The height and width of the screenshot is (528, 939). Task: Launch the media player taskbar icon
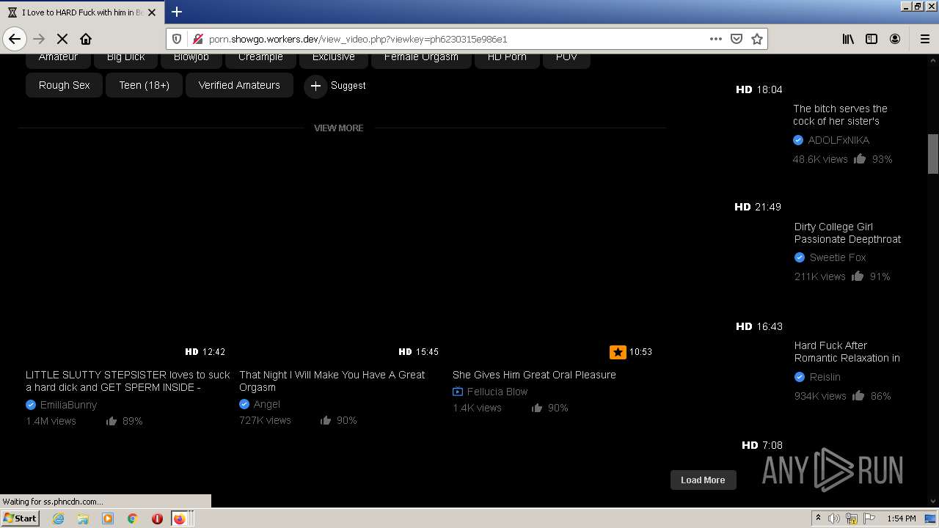(x=108, y=518)
